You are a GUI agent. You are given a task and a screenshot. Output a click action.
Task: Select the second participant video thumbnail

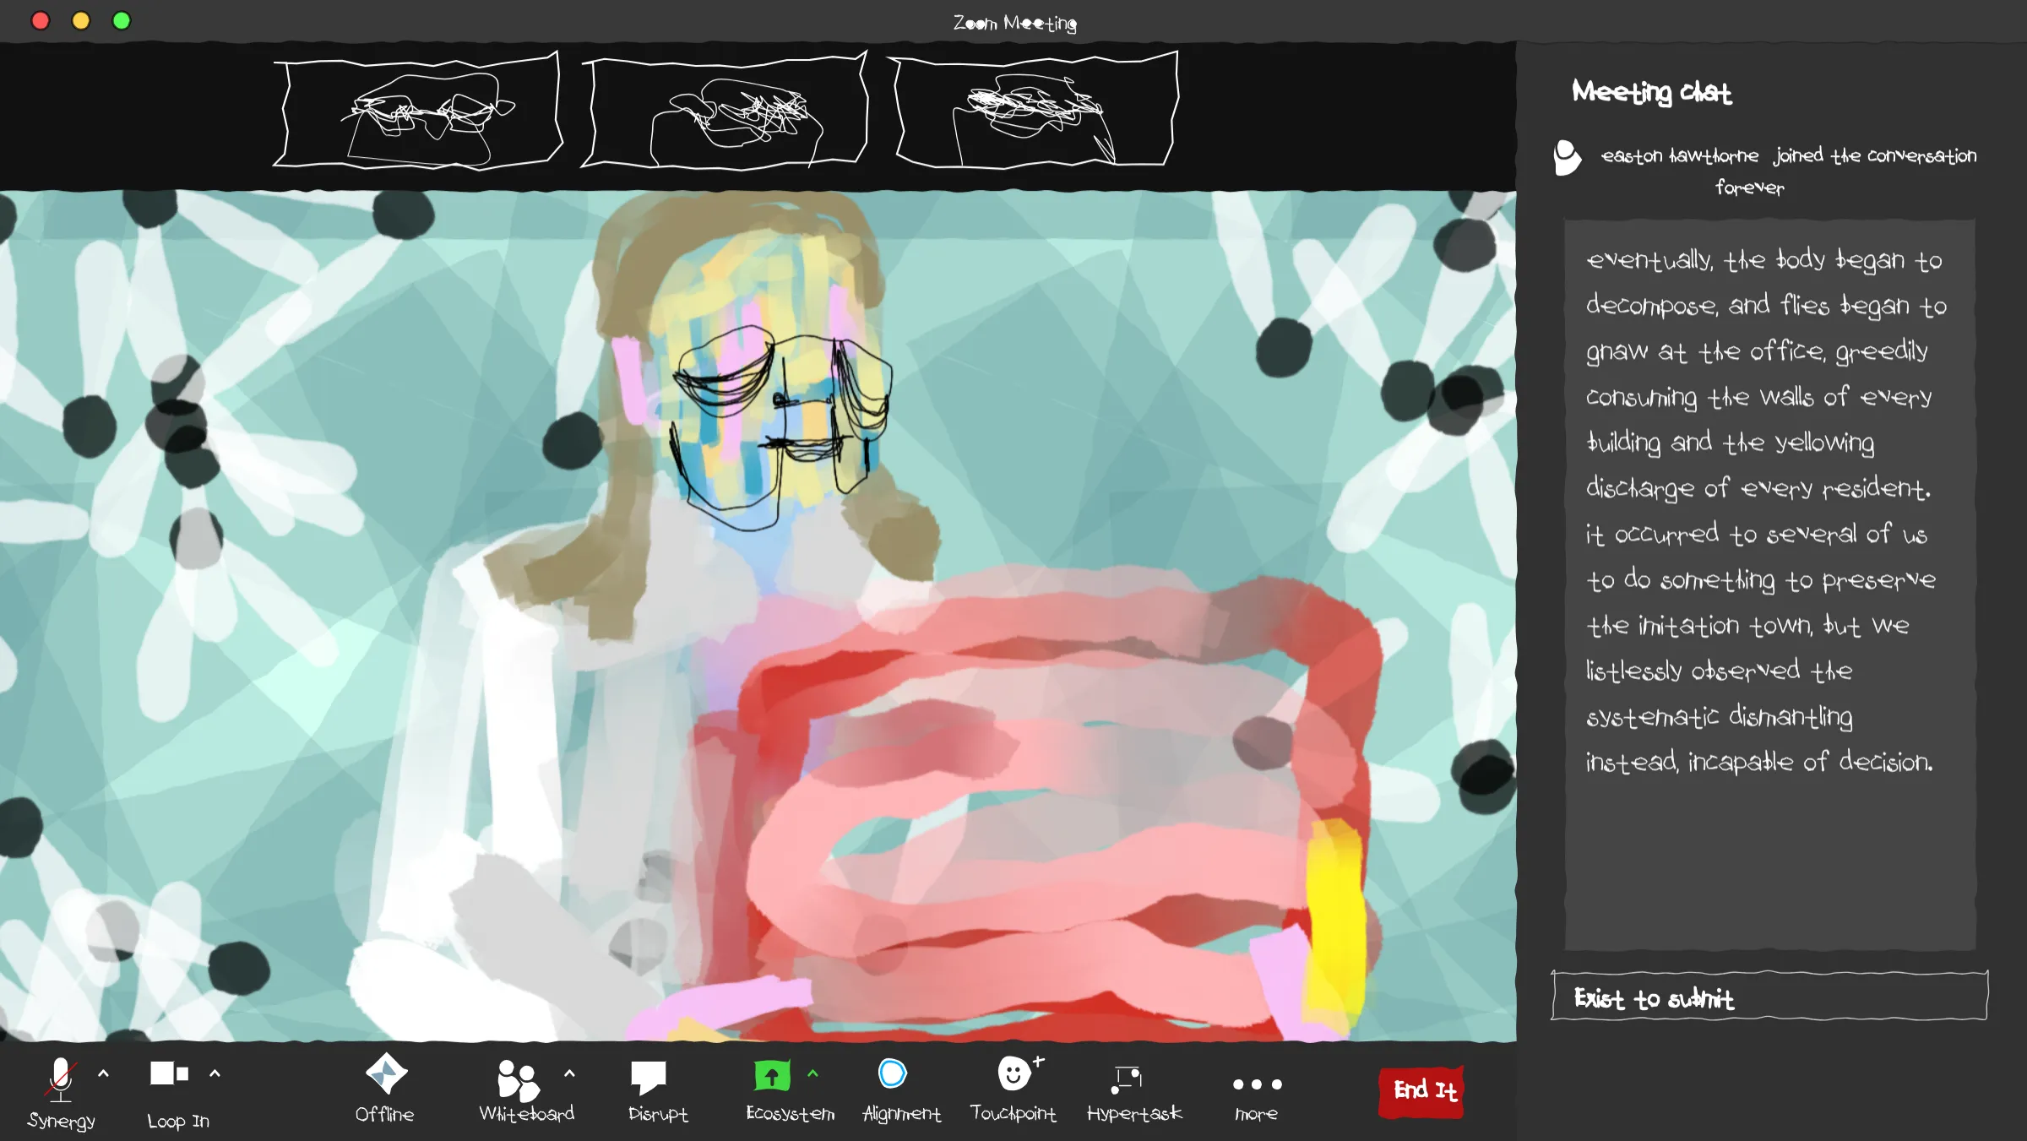[x=725, y=111]
